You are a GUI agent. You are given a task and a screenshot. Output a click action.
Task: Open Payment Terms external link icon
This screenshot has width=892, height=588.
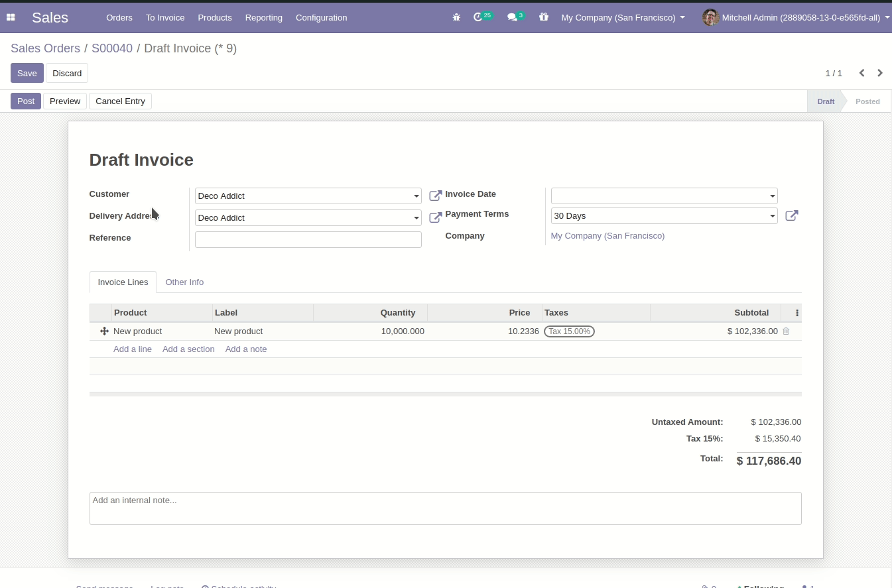[792, 215]
